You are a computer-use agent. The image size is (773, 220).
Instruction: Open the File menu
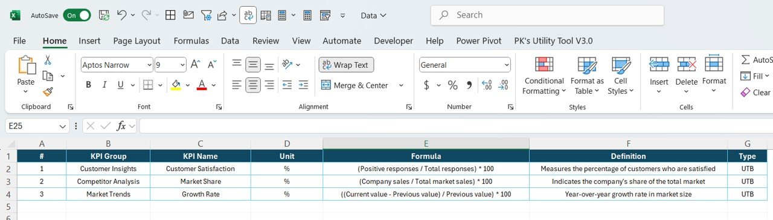[x=19, y=40]
